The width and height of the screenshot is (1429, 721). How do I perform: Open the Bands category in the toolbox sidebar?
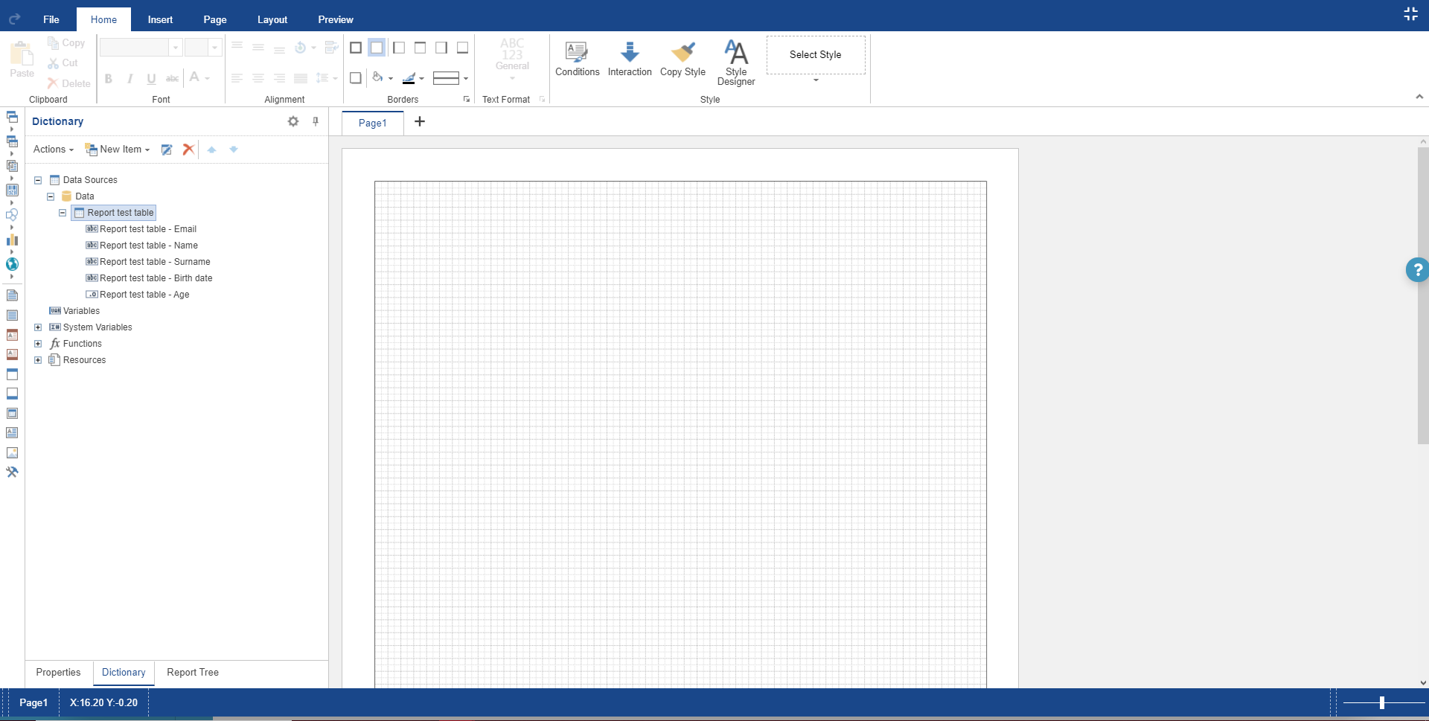point(12,117)
